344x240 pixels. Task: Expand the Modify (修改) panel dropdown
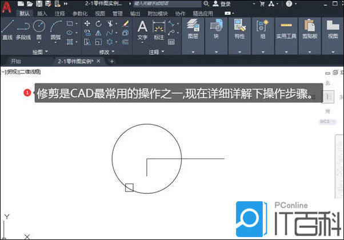[x=107, y=52]
